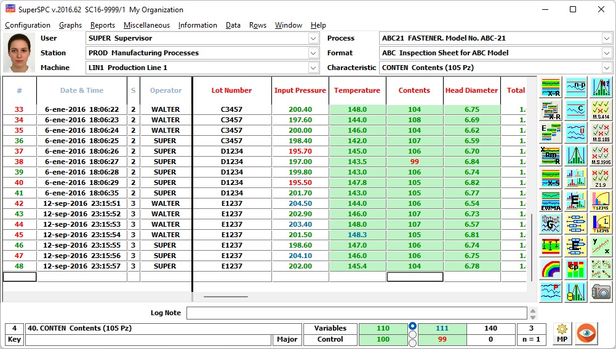Open the Reports menu
This screenshot has height=349, width=616.
click(102, 25)
